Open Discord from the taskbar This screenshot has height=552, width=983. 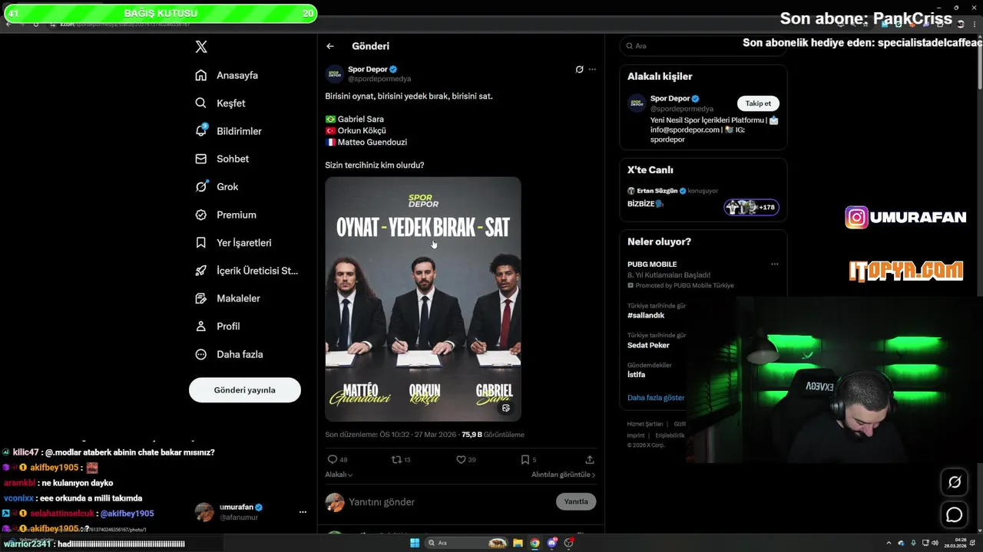552,543
